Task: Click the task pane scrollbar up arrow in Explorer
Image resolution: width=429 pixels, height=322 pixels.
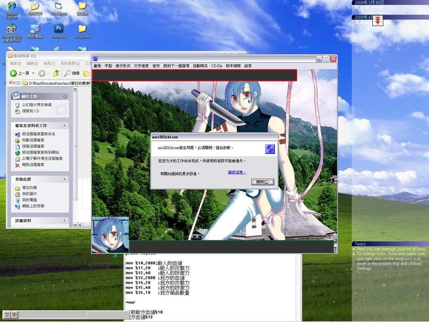Action: pyautogui.click(x=75, y=89)
